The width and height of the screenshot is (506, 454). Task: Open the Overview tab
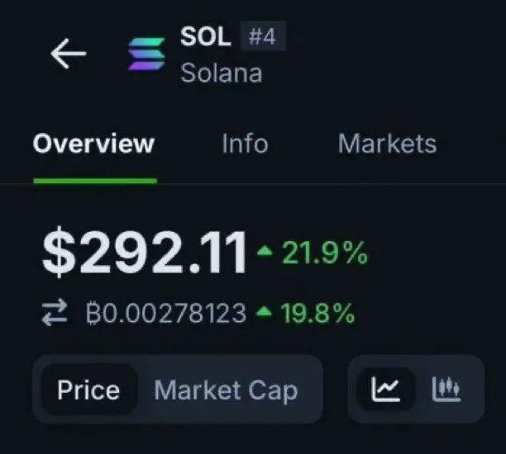[x=93, y=144]
